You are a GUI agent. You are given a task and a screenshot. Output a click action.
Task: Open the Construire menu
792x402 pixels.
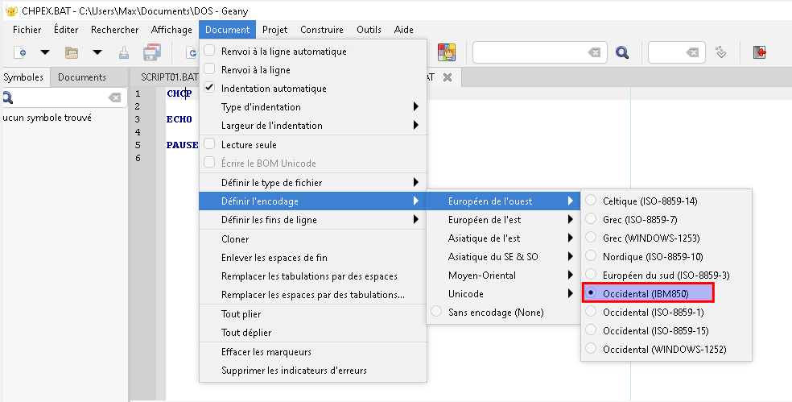[x=322, y=30]
